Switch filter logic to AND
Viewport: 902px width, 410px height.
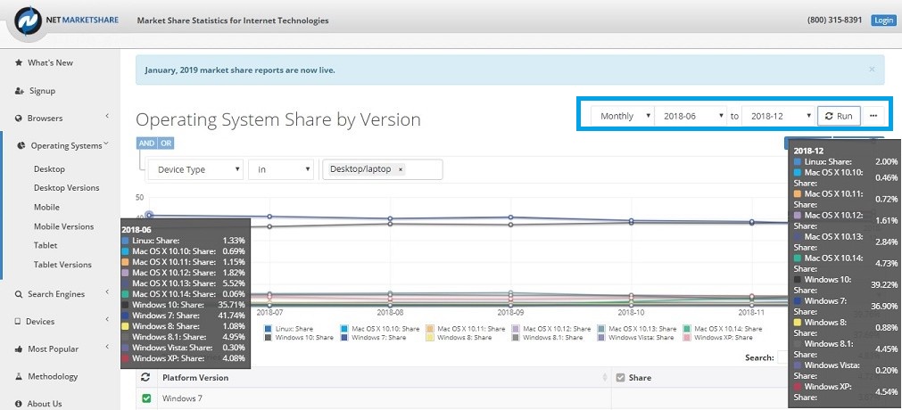click(146, 143)
